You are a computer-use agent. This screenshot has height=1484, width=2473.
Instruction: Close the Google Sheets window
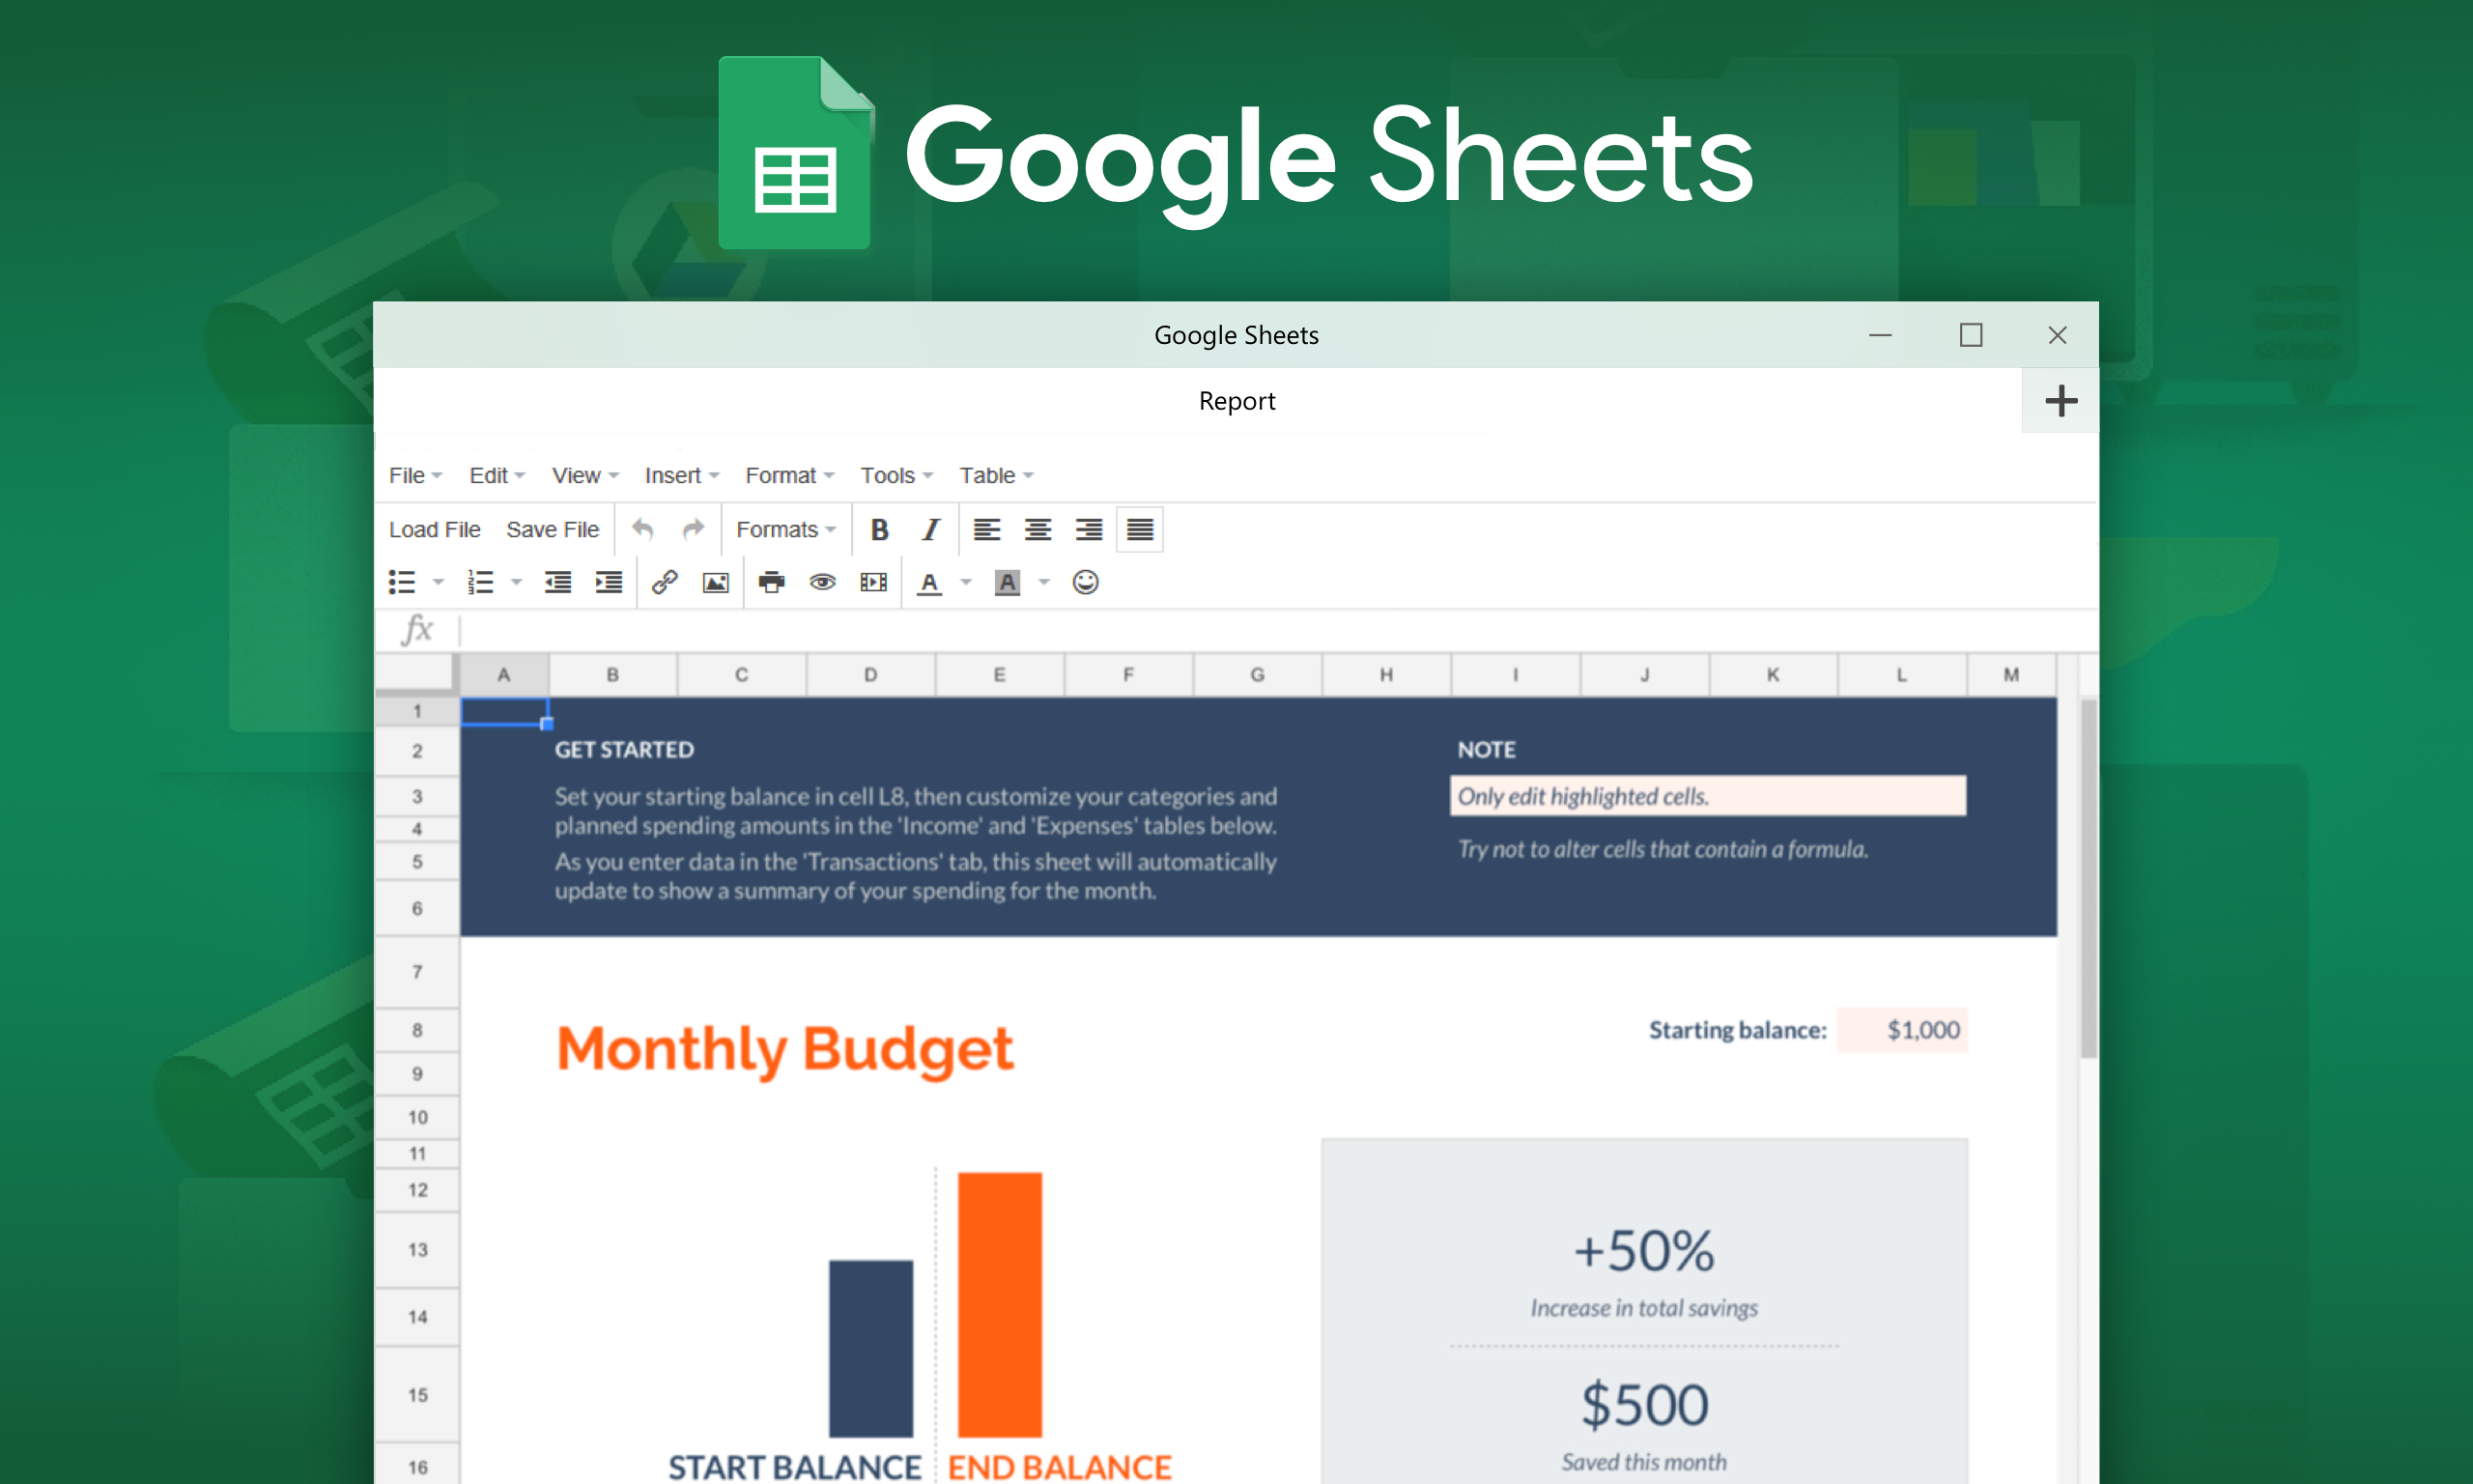point(2058,335)
